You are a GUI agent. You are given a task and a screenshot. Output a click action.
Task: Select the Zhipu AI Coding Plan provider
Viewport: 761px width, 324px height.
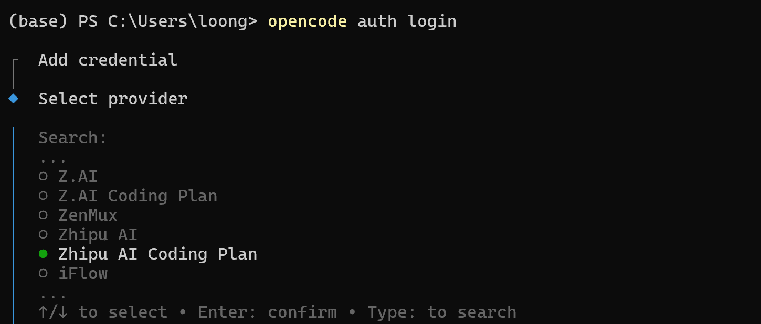157,253
